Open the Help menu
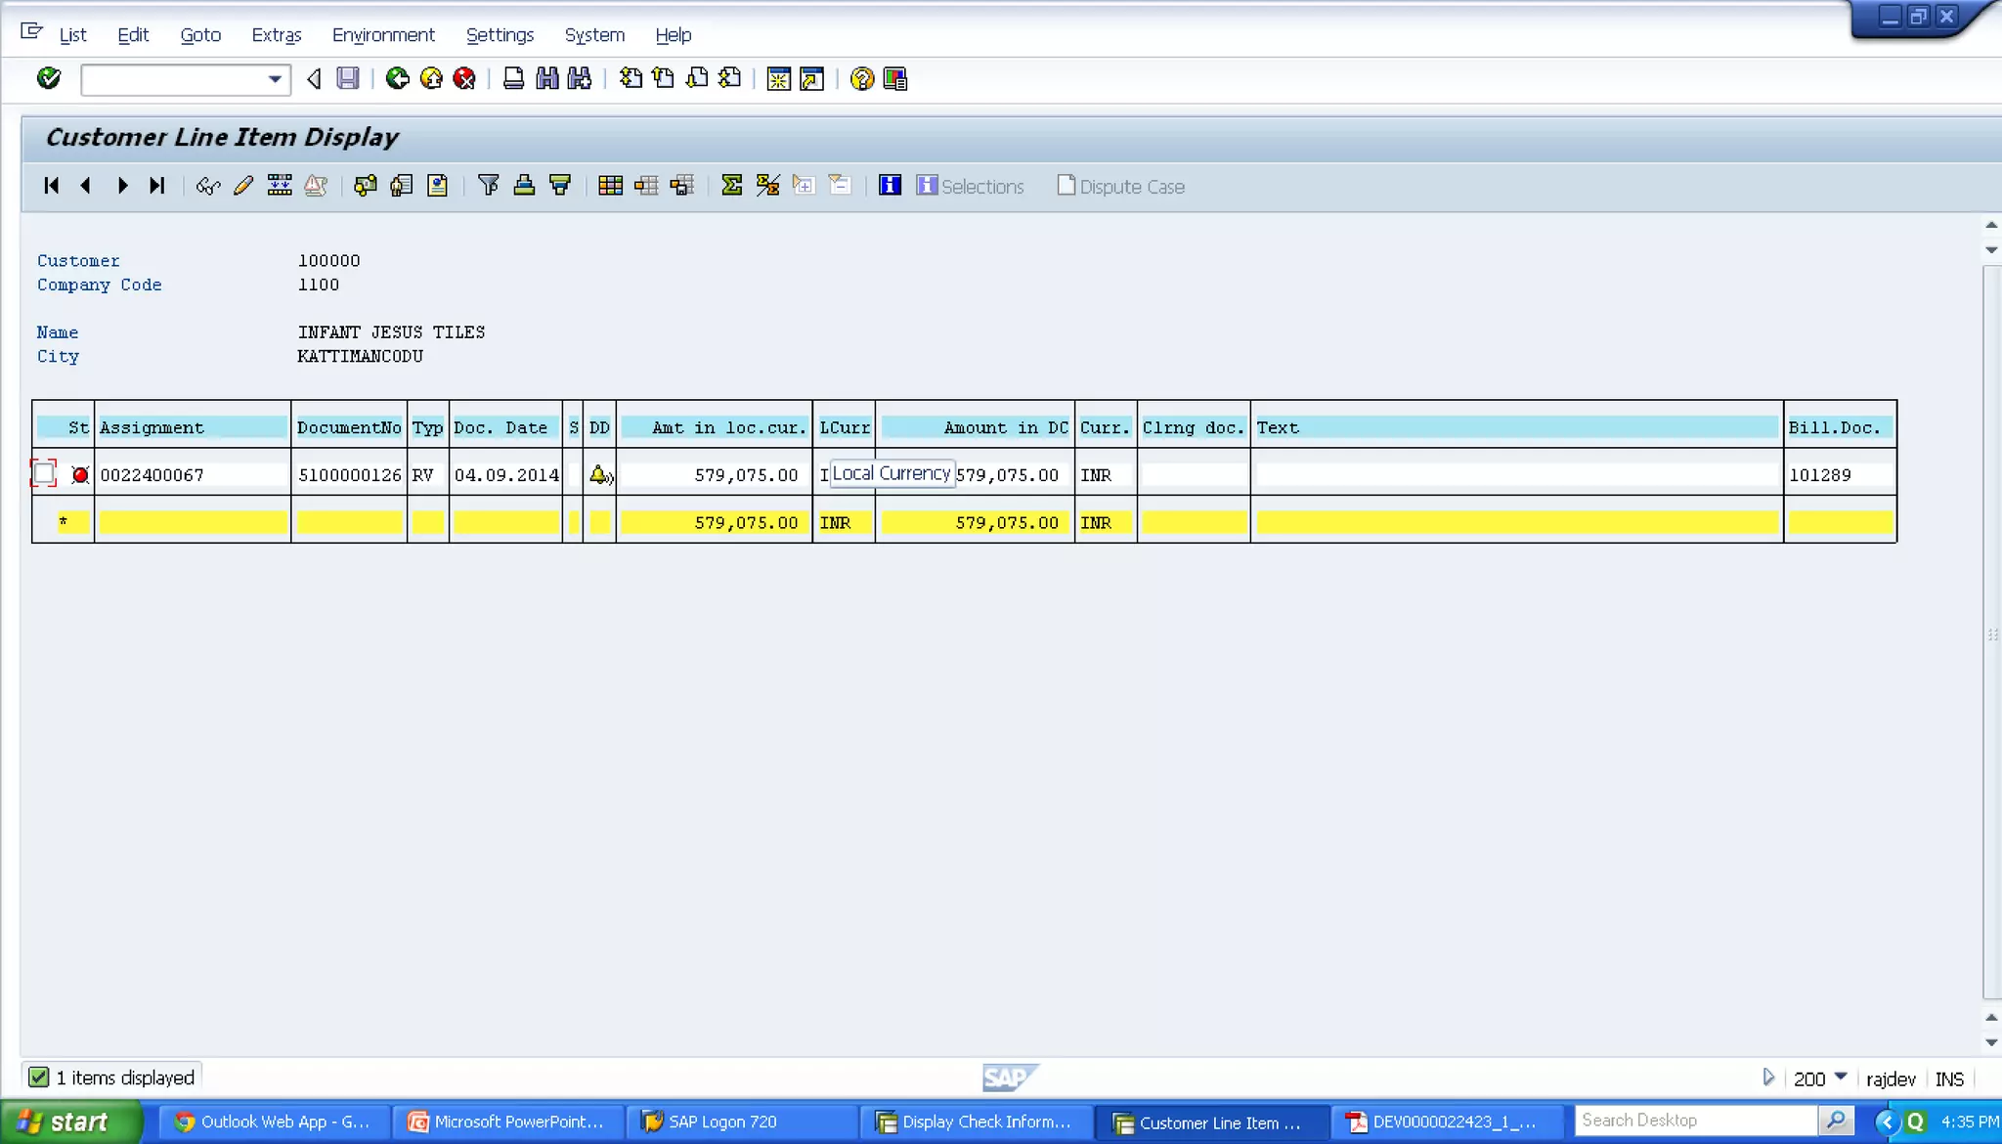The height and width of the screenshot is (1144, 2002). click(x=673, y=35)
